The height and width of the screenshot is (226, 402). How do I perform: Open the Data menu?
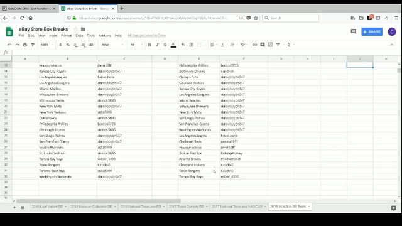[x=79, y=35]
